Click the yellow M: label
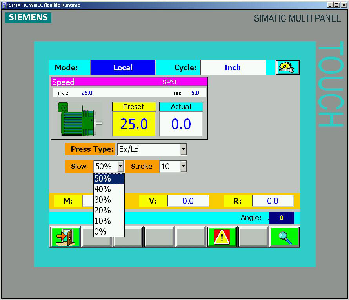 coord(68,201)
